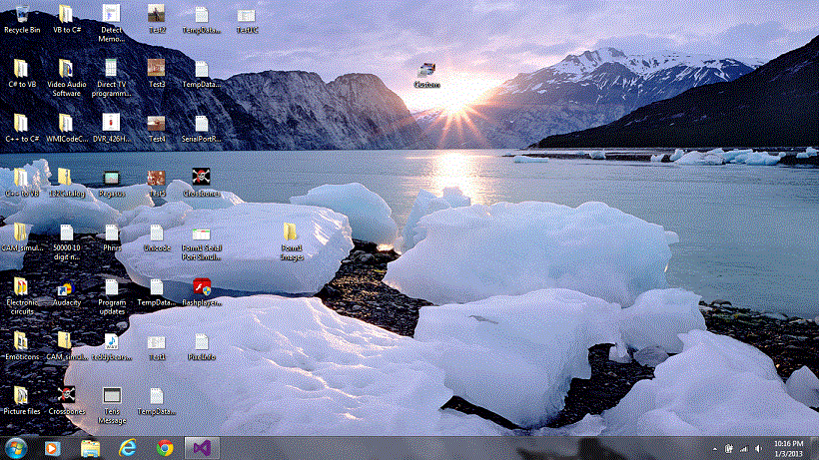Image resolution: width=819 pixels, height=460 pixels.
Task: Select the Direct TV programm... spreadsheet icon
Action: tap(111, 78)
